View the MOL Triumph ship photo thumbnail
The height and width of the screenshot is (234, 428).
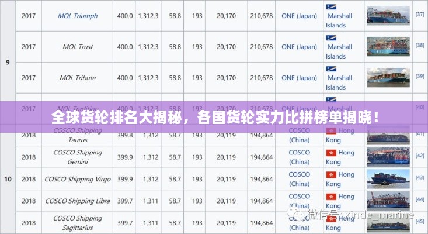(388, 16)
